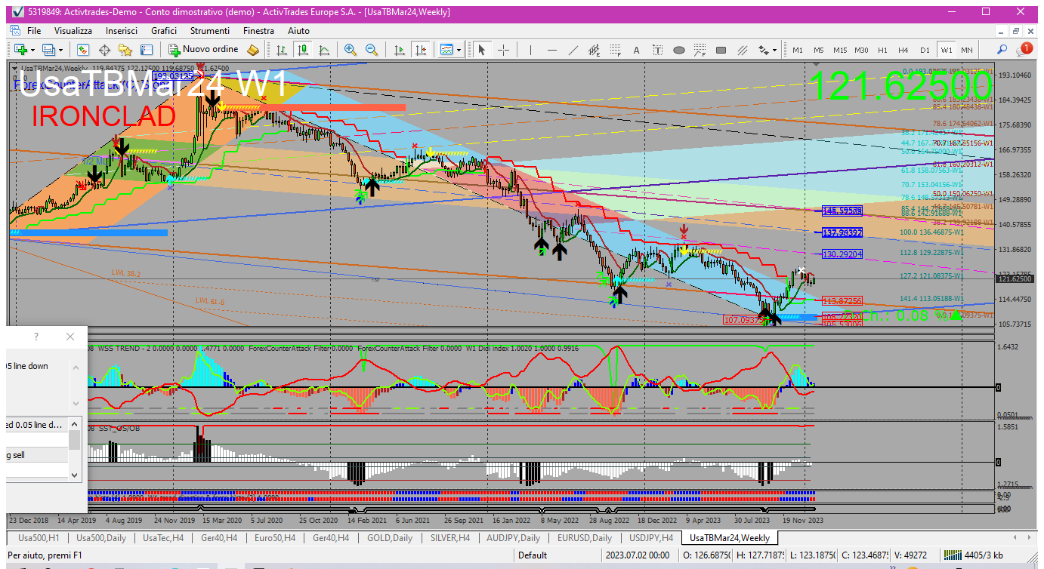
Task: Select the rectangle drawing tool
Action: pyautogui.click(x=721, y=50)
